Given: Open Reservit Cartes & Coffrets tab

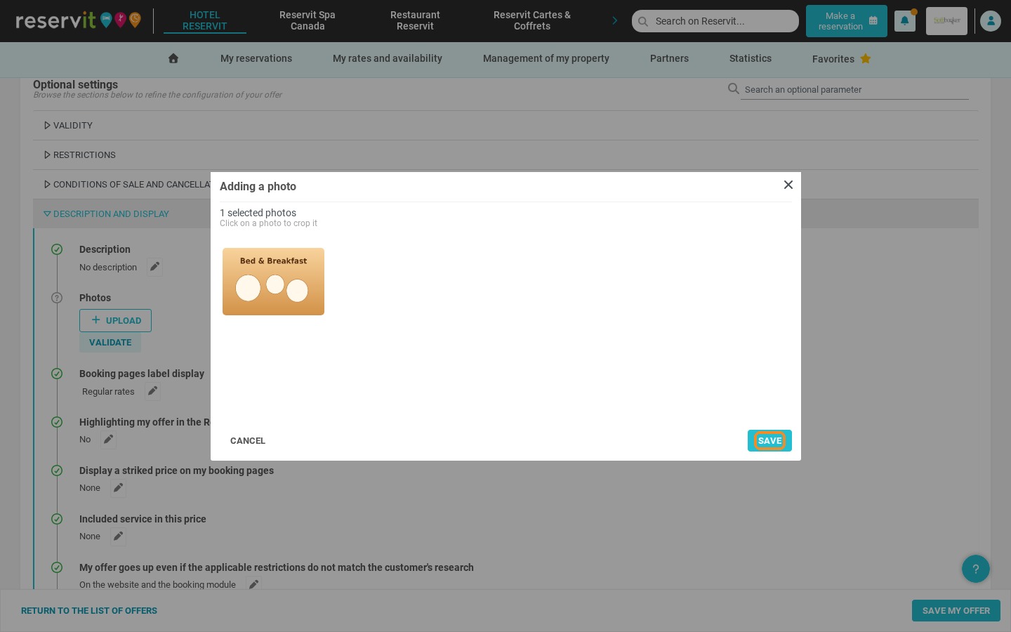Looking at the screenshot, I should (x=532, y=20).
